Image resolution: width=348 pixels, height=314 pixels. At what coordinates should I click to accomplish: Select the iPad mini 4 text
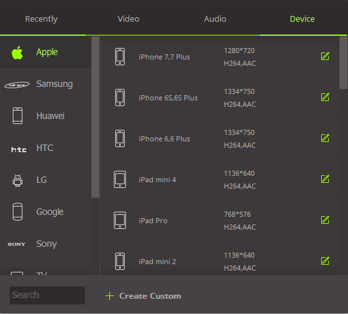(x=157, y=180)
